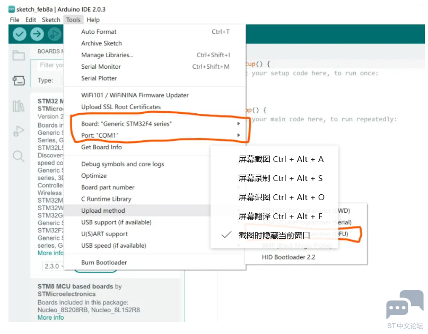428x334 pixels.
Task: Choose 屏幕识图 Ctrl + Alt + O
Action: (274, 197)
